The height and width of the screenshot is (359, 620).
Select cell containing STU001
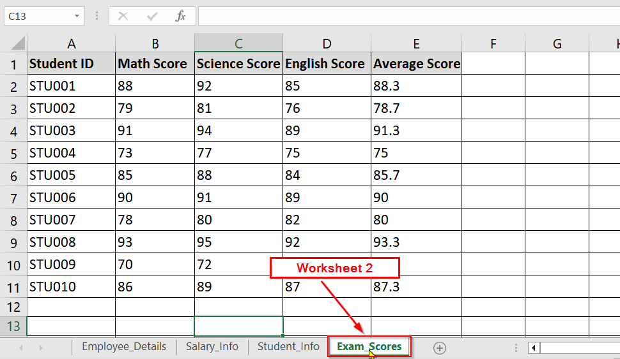(71, 86)
